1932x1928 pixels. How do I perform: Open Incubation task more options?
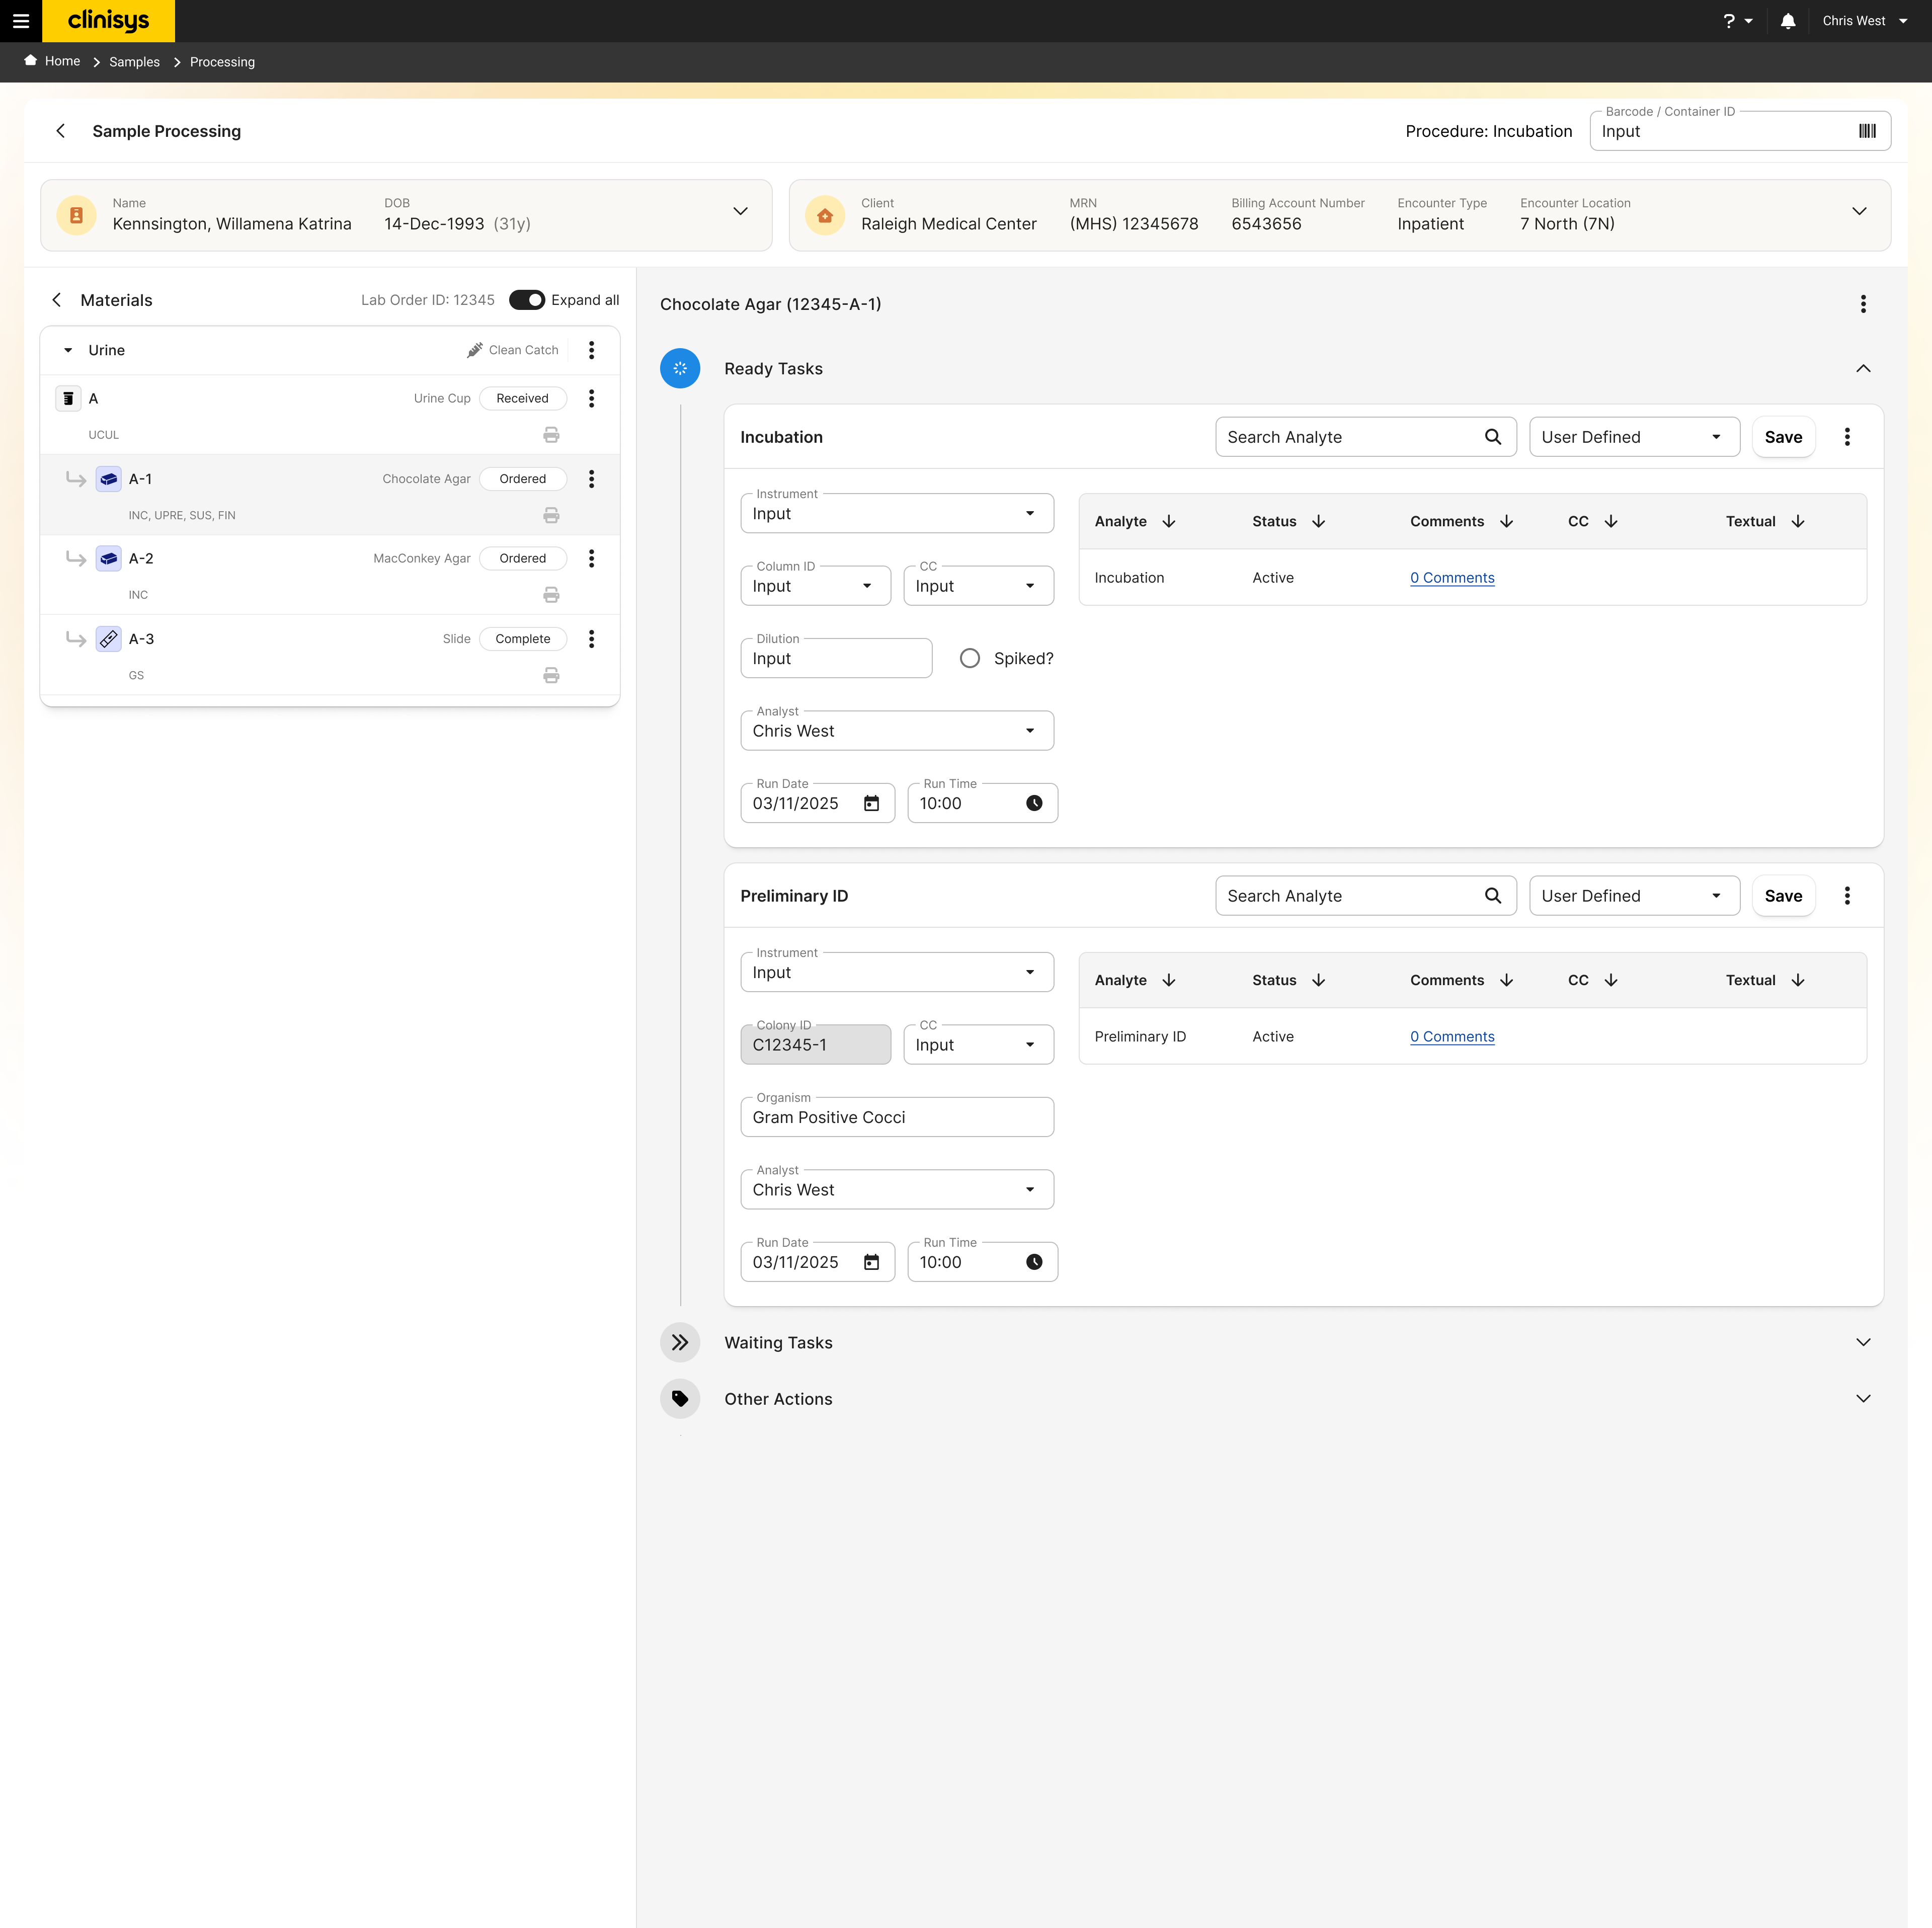(1847, 437)
